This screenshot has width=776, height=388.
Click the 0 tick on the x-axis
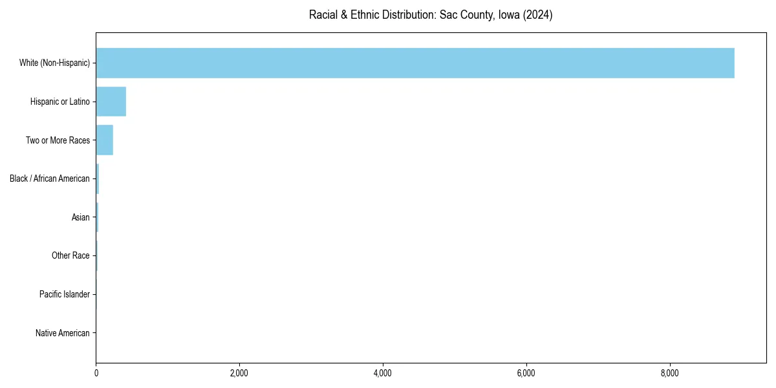tap(96, 371)
